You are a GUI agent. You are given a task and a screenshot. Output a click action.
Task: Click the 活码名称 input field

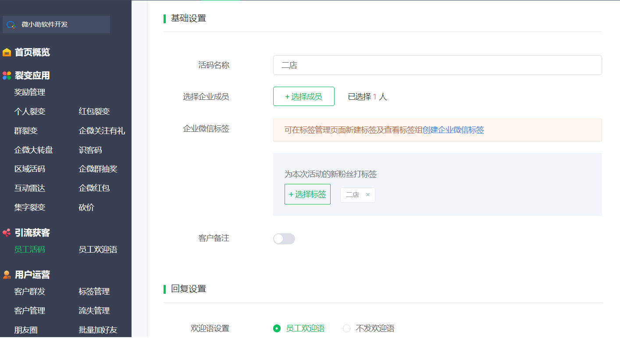tap(437, 65)
